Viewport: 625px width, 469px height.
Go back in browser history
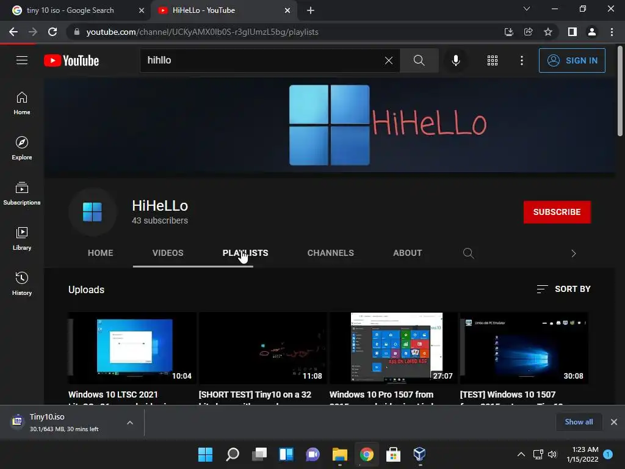(x=13, y=32)
